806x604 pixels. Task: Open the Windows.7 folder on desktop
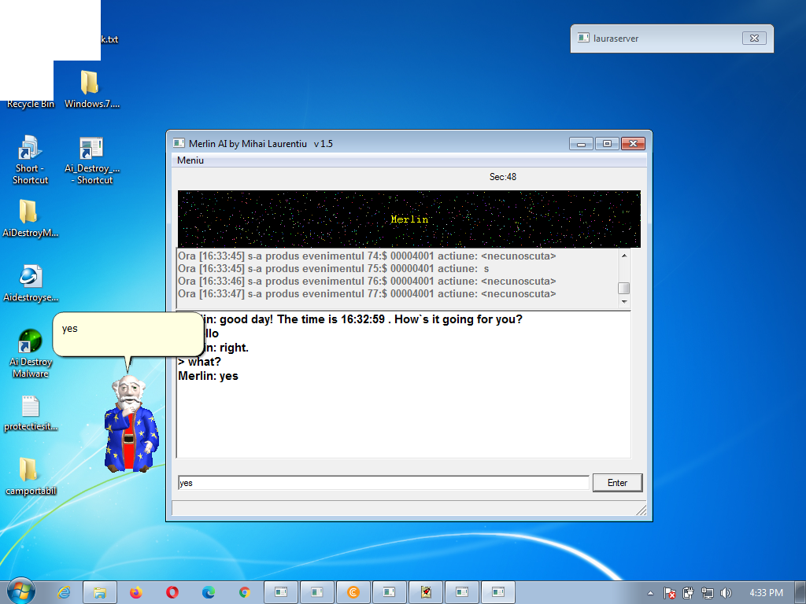pyautogui.click(x=90, y=83)
